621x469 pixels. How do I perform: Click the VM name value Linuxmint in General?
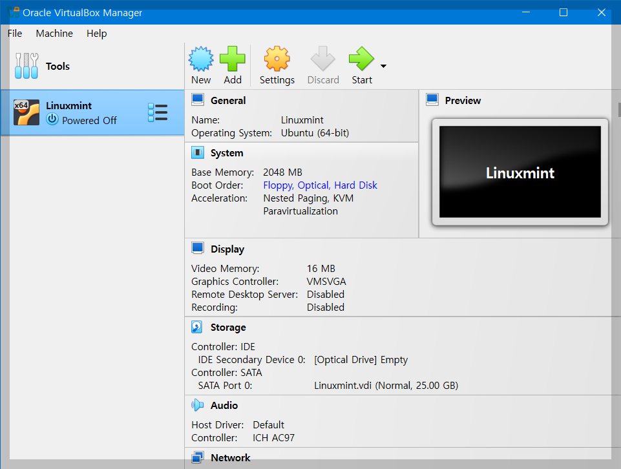click(302, 120)
